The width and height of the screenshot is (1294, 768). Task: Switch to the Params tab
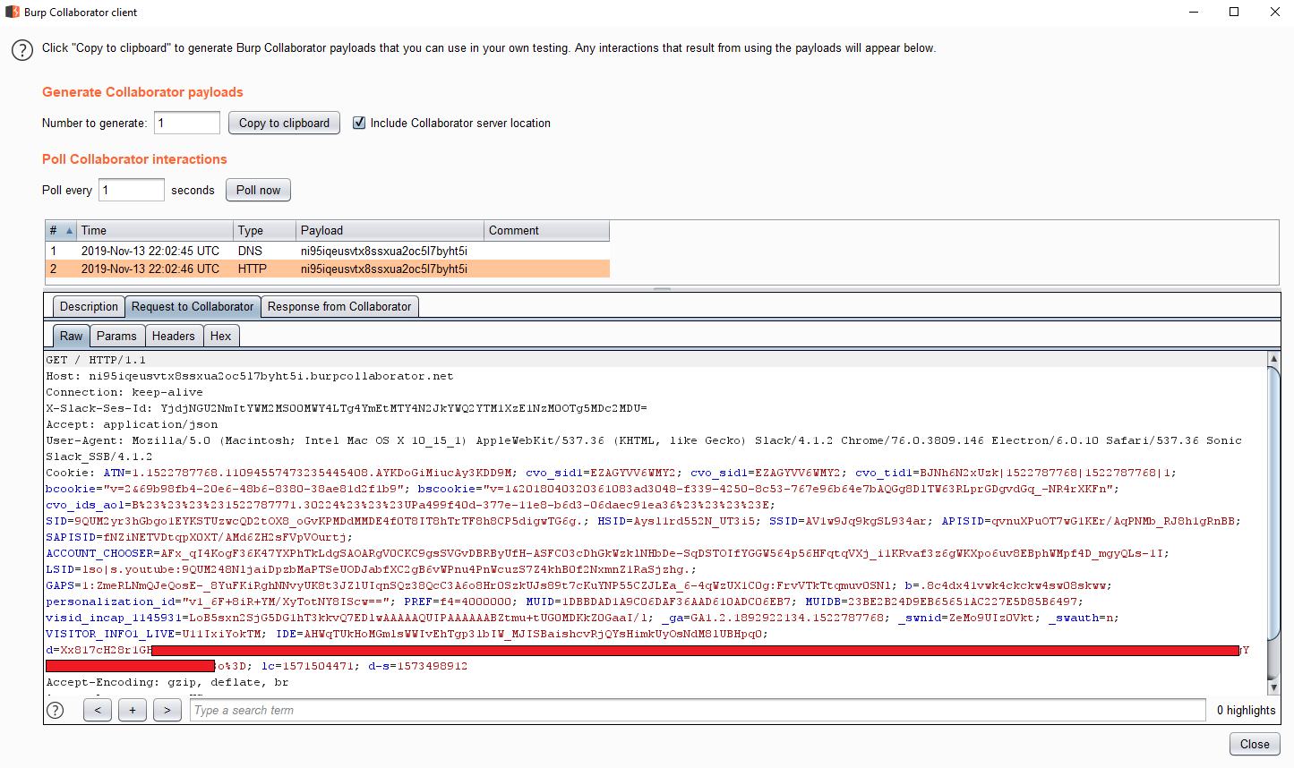click(x=116, y=336)
